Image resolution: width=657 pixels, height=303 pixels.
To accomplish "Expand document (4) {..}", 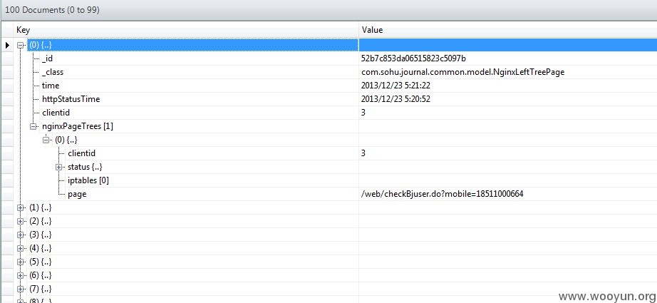I will [20, 248].
